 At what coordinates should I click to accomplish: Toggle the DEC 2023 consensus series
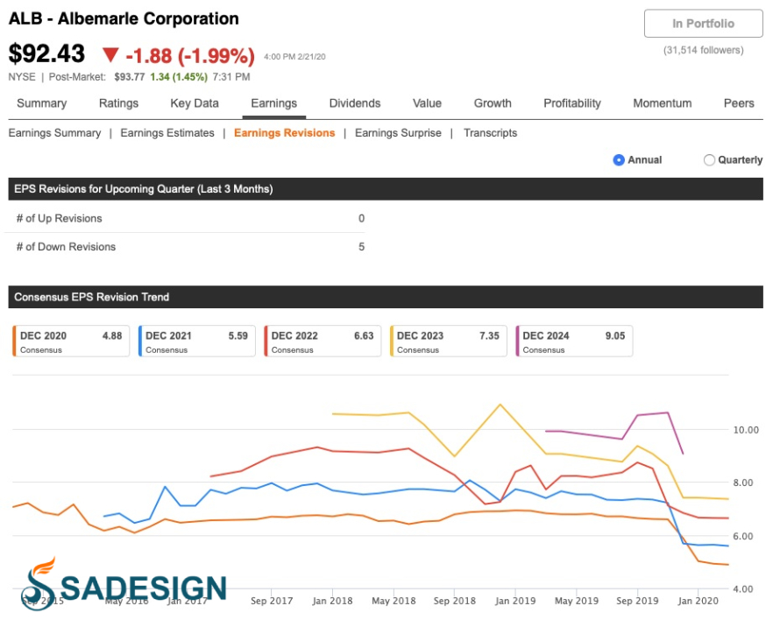(448, 341)
